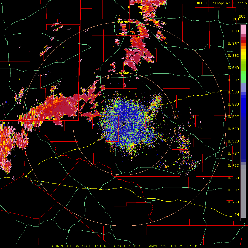Screen dimensions: 248x248
Task: Click CORRELATION COEFFICIENT (CC) caption text
Action: coord(87,246)
